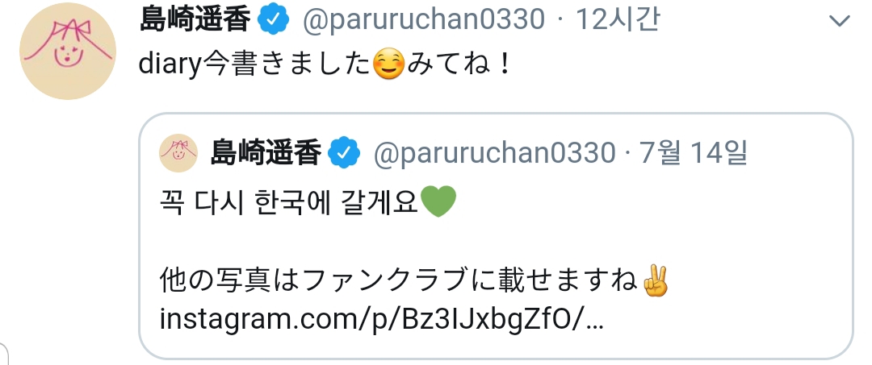872x365 pixels.
Task: Click the smiling face emoji in tweet
Action: click(388, 65)
